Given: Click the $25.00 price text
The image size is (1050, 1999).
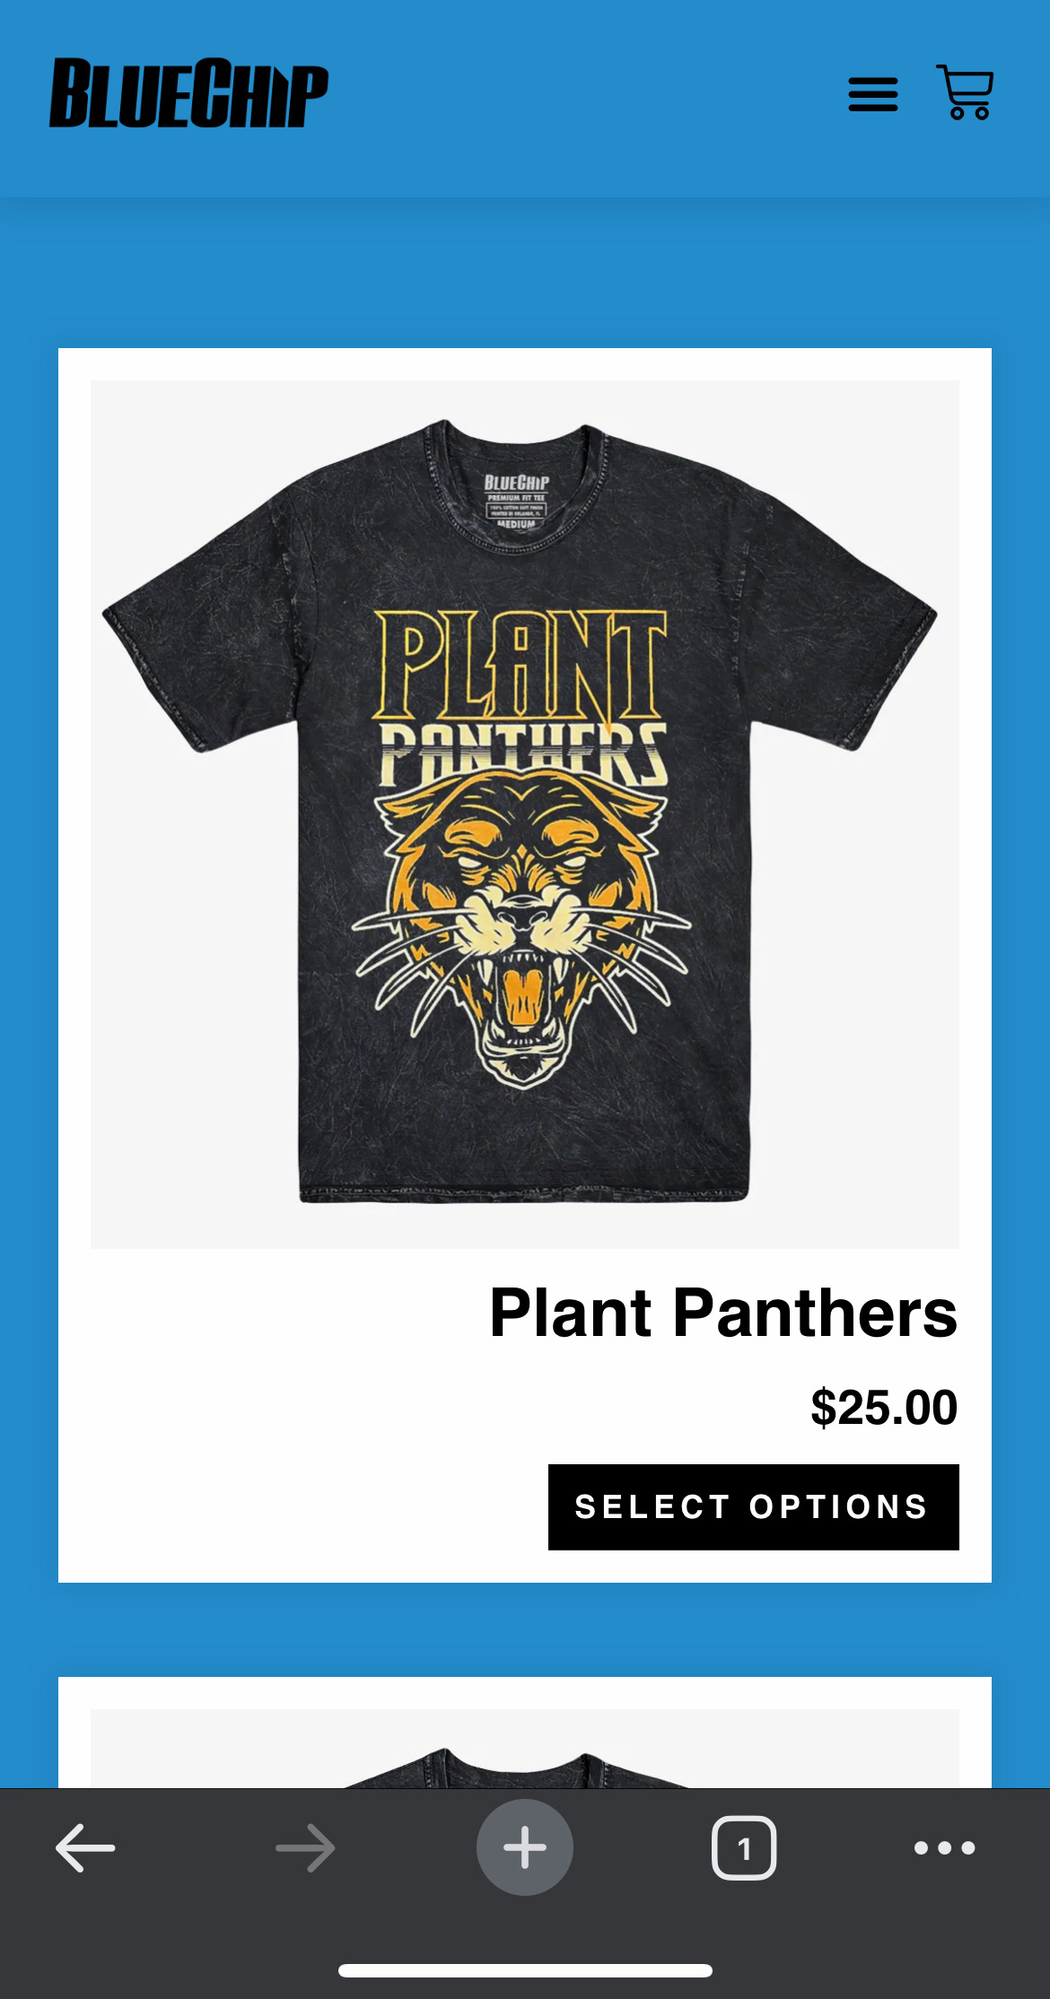Looking at the screenshot, I should click(x=884, y=1407).
